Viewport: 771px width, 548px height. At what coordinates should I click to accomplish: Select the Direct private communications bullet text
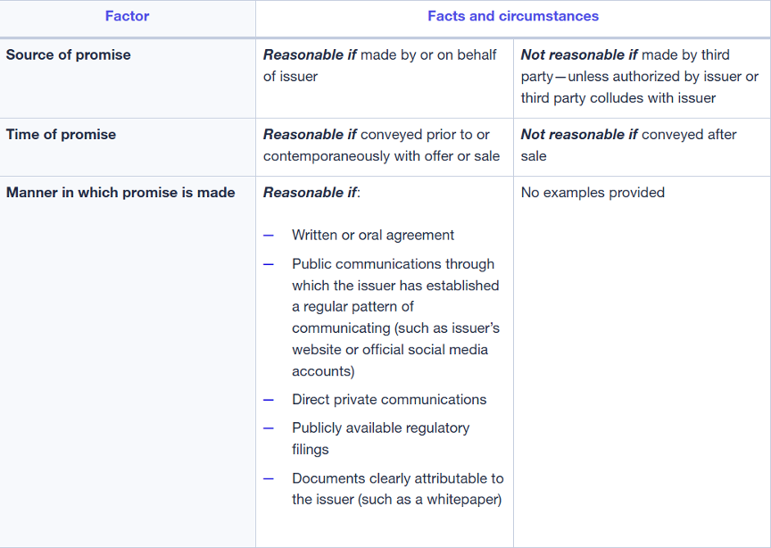389,400
